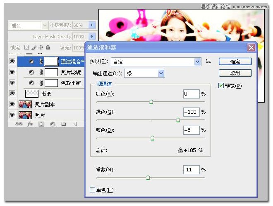
Task: Hide the 照片滤镜 layer eye
Action: tap(12, 72)
